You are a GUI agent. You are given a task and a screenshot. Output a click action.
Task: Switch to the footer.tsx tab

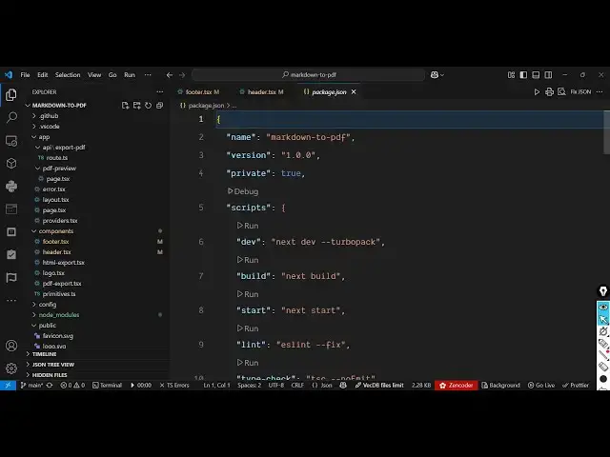point(199,92)
